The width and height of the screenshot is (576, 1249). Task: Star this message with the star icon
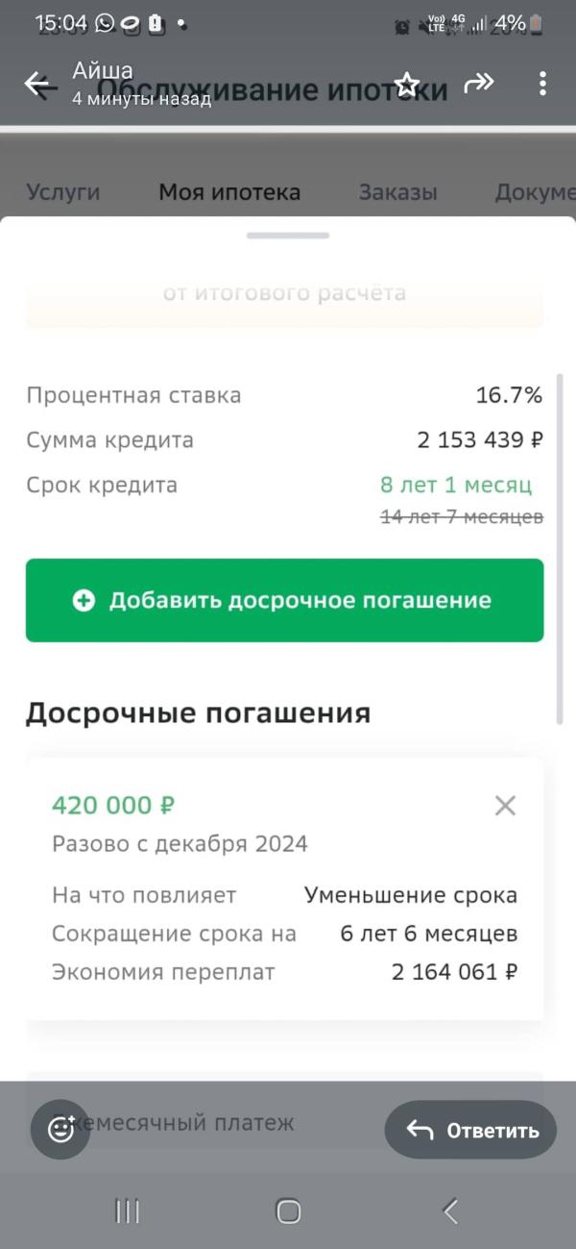pyautogui.click(x=407, y=85)
